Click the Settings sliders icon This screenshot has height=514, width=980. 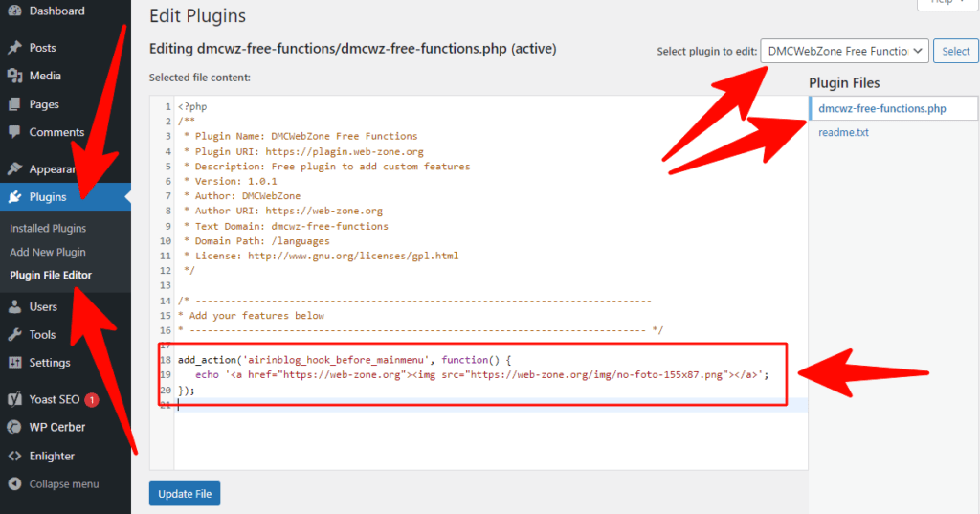(15, 363)
